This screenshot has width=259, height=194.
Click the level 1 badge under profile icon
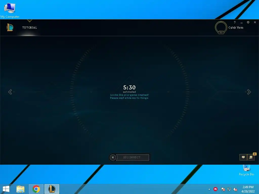[x=221, y=33]
